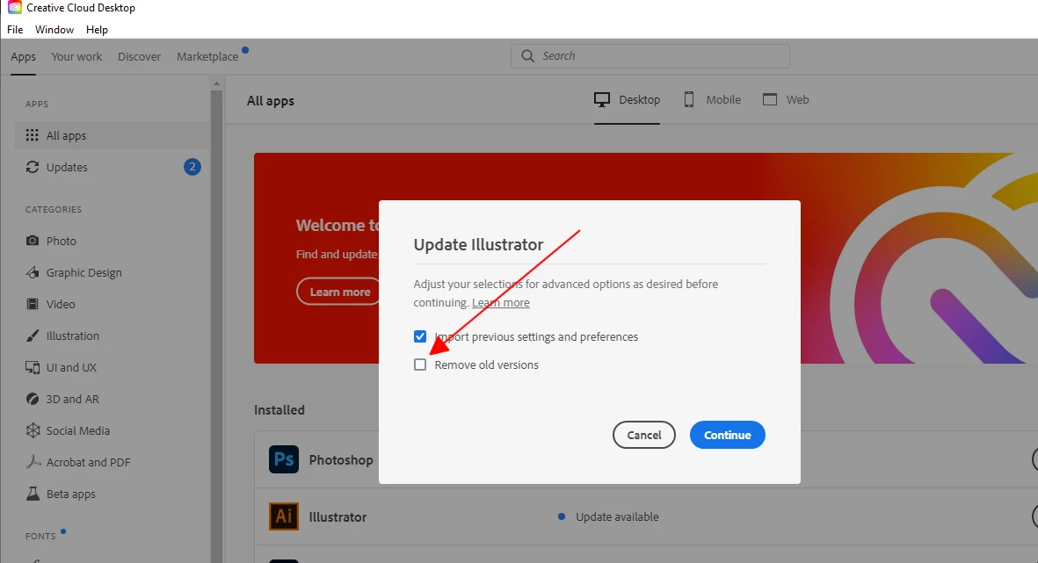Click the Graphic Design category icon

32,272
